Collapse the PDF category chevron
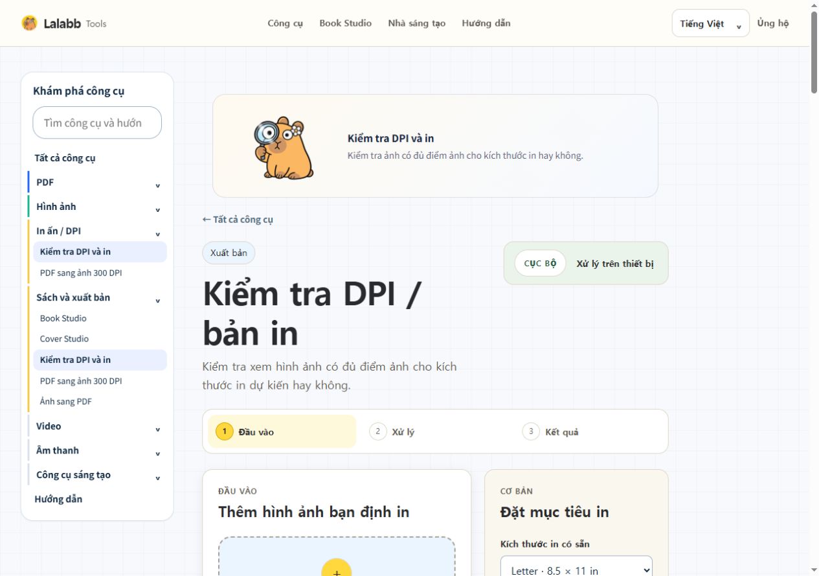Image resolution: width=819 pixels, height=576 pixels. click(x=157, y=186)
